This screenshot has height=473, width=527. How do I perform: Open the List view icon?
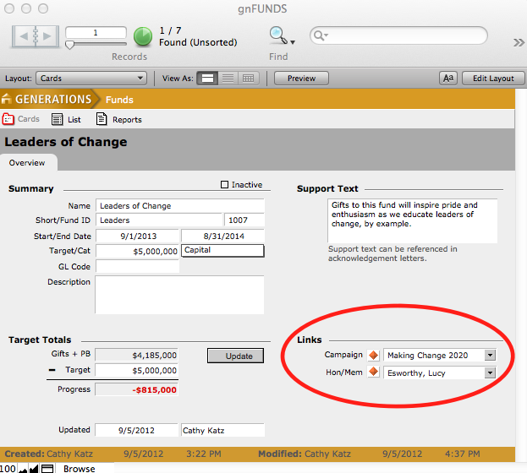58,120
